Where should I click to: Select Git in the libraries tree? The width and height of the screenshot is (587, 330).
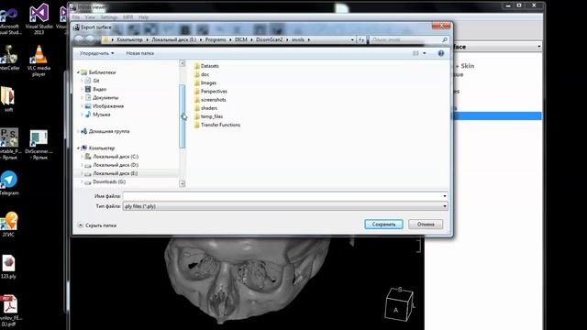(x=95, y=81)
